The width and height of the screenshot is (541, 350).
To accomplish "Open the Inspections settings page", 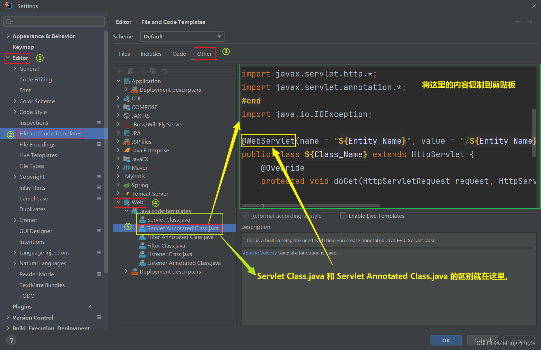I will coord(34,123).
